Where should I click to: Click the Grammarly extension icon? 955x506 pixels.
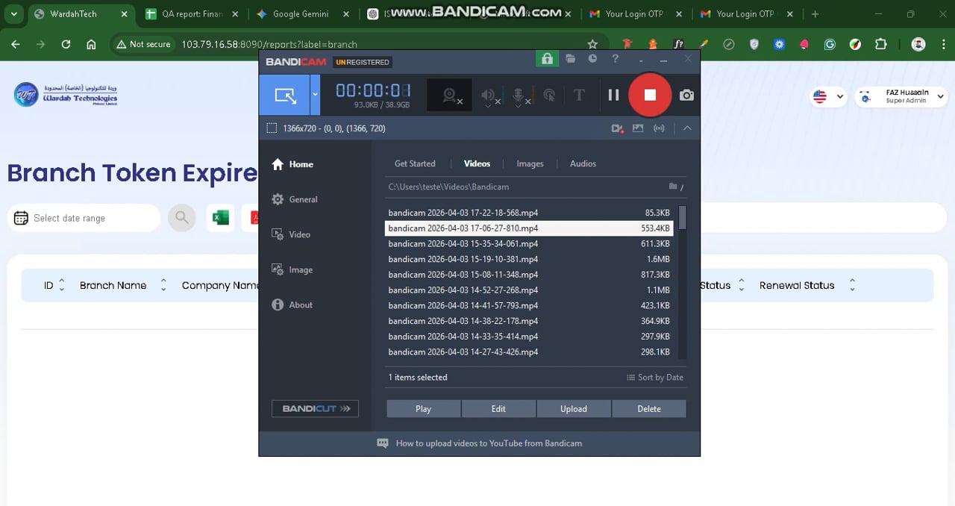[x=830, y=44]
